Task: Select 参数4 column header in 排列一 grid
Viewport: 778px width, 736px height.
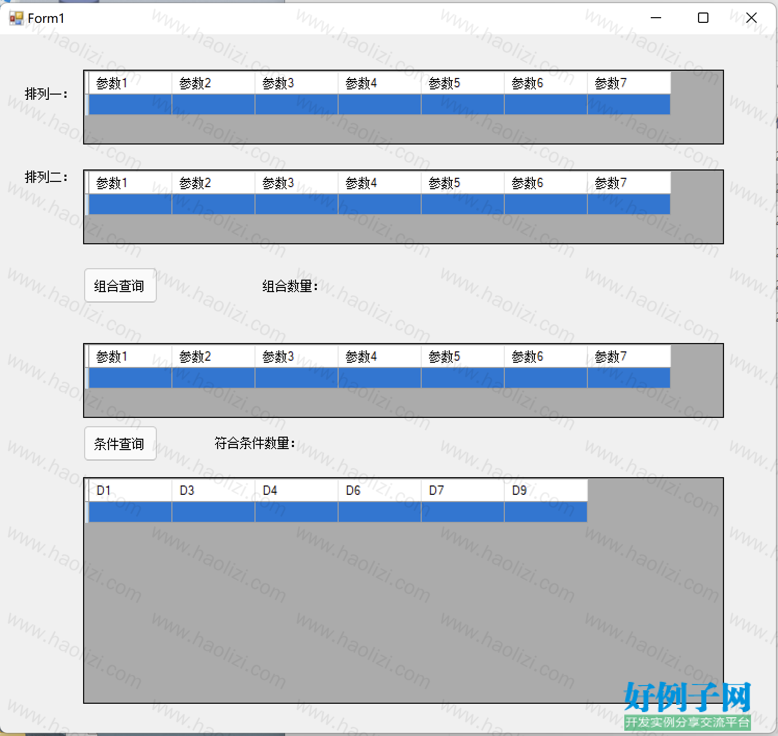Action: point(380,83)
